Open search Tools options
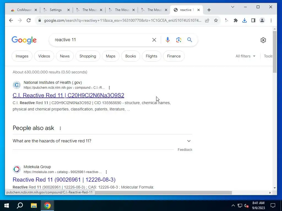The height and width of the screenshot is (211, 282). click(268, 56)
